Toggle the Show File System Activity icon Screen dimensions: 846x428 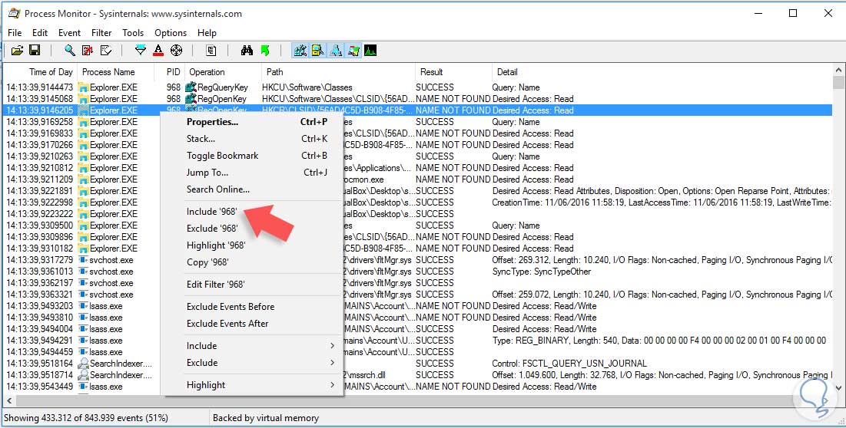tap(318, 51)
